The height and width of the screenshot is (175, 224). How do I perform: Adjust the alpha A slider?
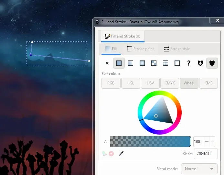click(150, 142)
